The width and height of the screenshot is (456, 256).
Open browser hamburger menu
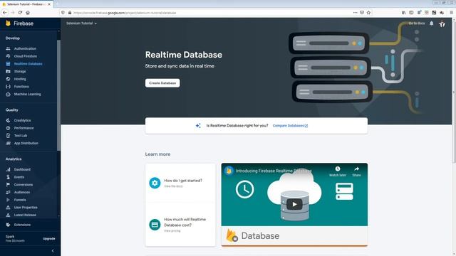point(451,13)
